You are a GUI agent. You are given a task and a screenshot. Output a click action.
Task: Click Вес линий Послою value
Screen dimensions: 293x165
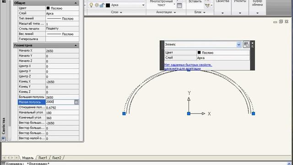pyautogui.click(x=62, y=34)
